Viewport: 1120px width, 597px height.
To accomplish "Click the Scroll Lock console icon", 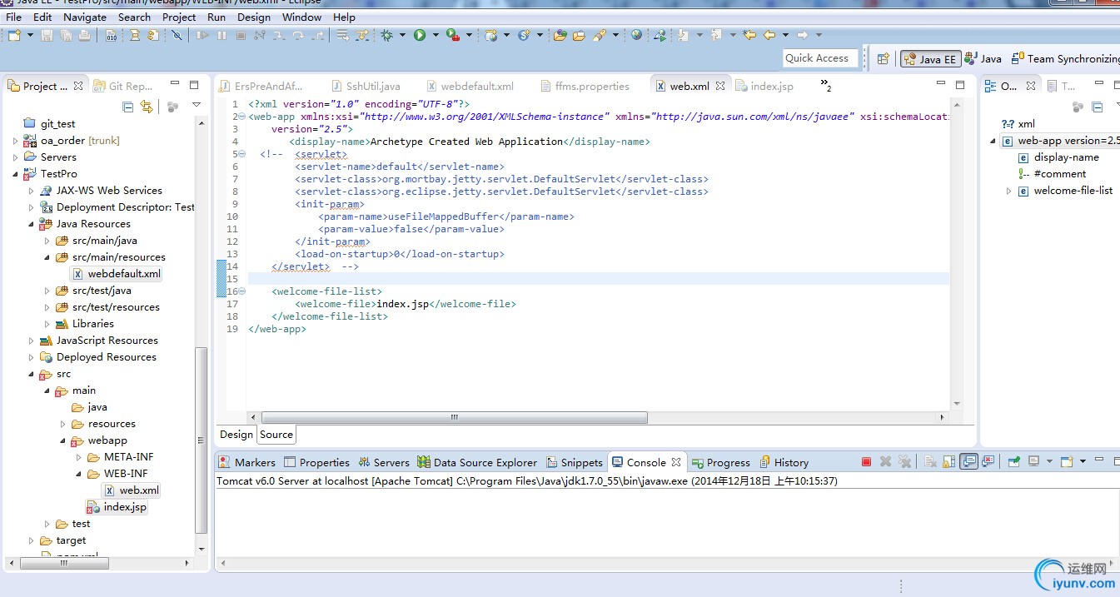I will click(x=948, y=461).
